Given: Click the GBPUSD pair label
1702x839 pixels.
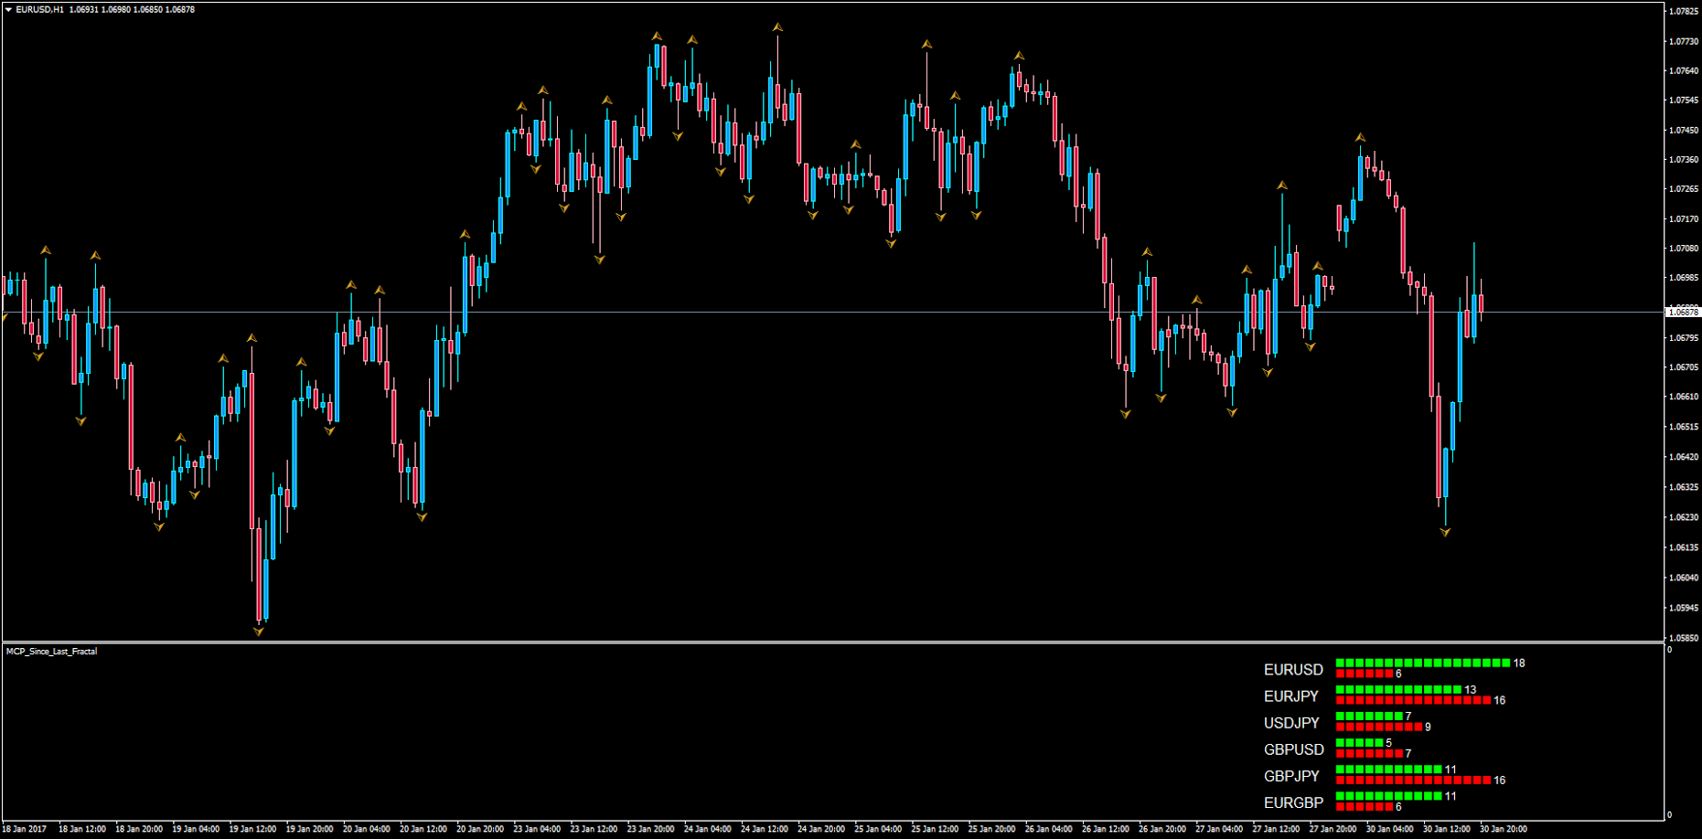Looking at the screenshot, I should 1294,749.
